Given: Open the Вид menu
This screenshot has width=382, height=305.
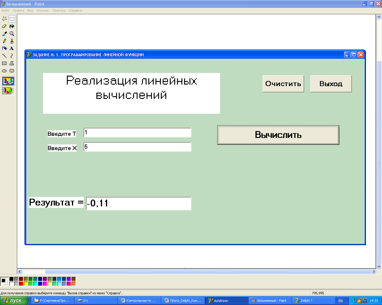Looking at the screenshot, I should pyautogui.click(x=30, y=10).
